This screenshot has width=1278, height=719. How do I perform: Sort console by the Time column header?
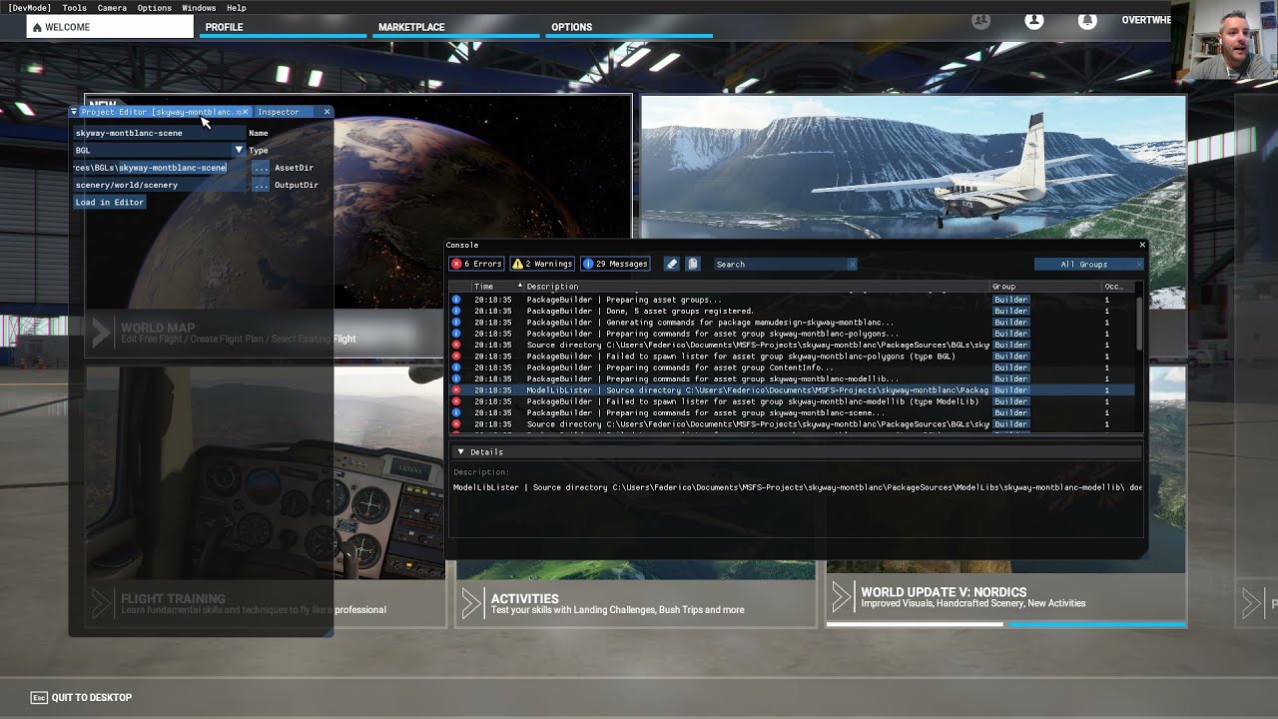tap(483, 287)
